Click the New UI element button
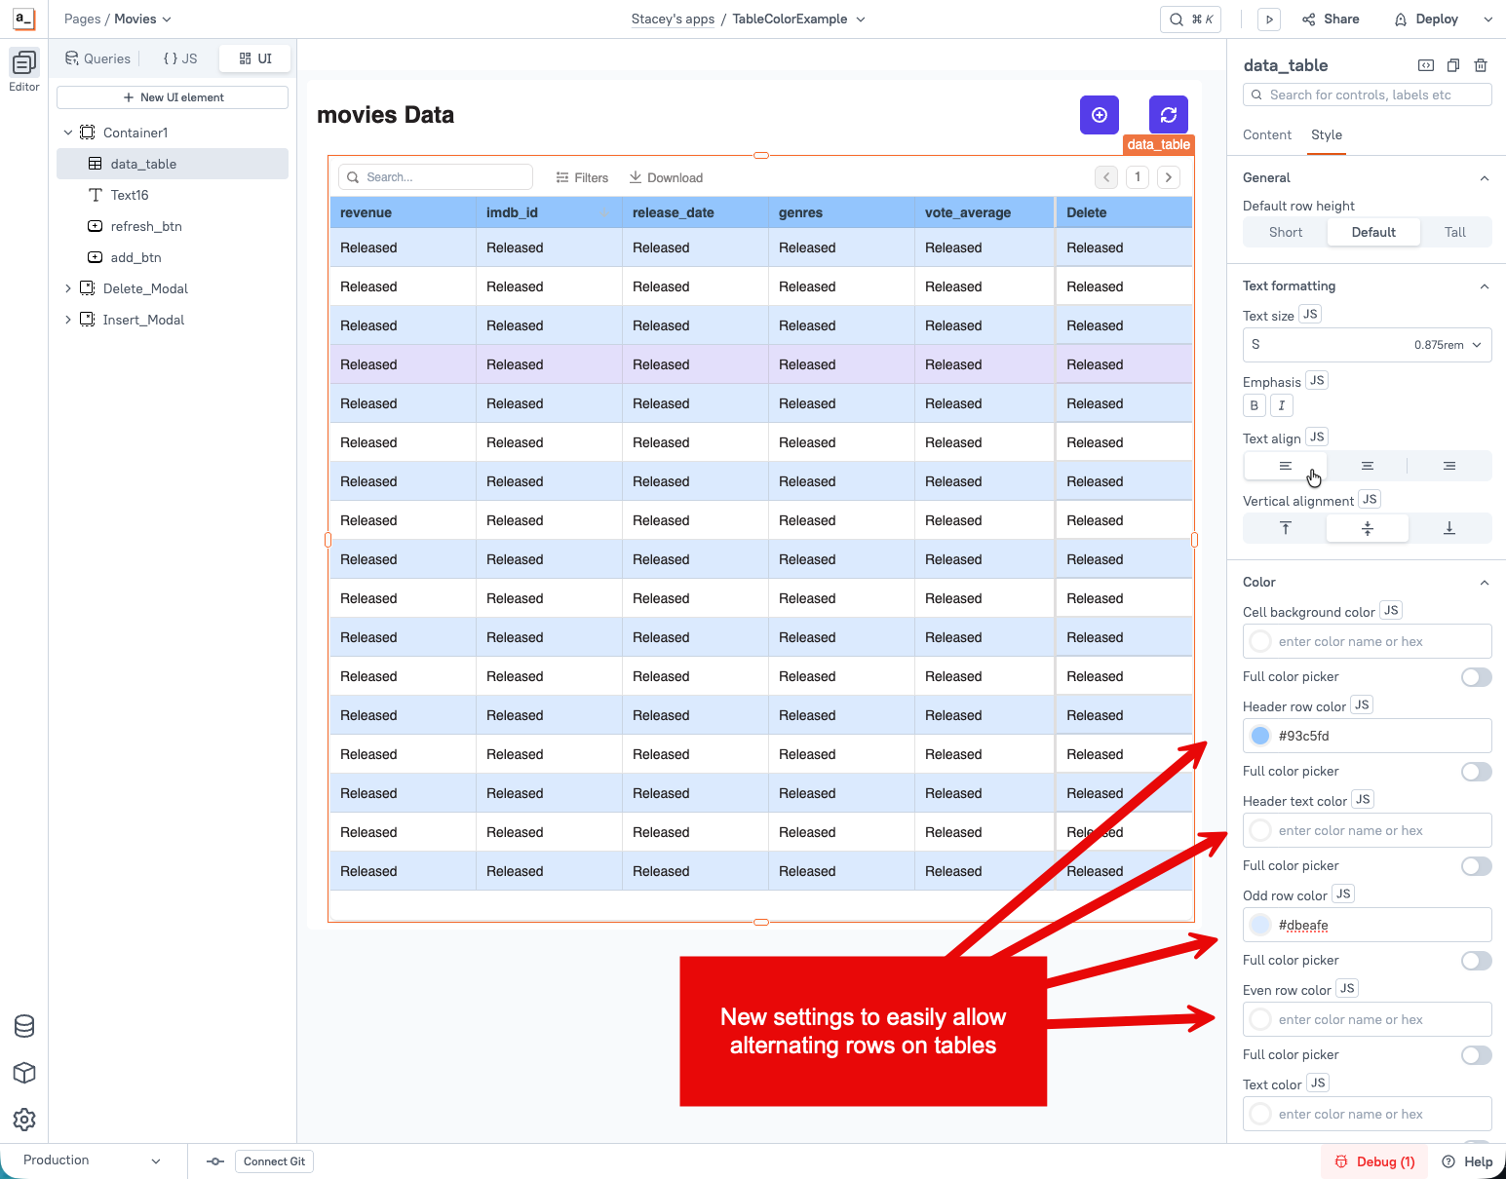This screenshot has height=1179, width=1506. coord(173,97)
